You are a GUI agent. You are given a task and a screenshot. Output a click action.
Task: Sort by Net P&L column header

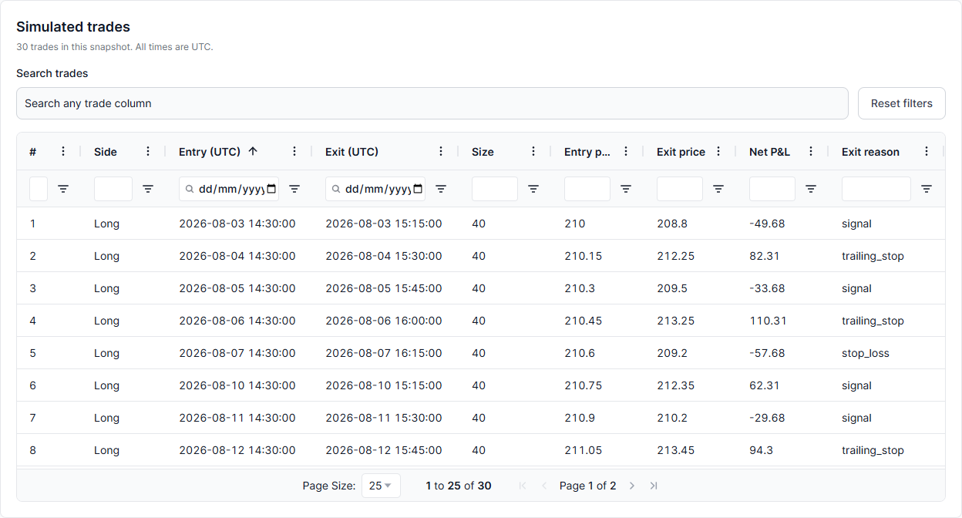[769, 152]
